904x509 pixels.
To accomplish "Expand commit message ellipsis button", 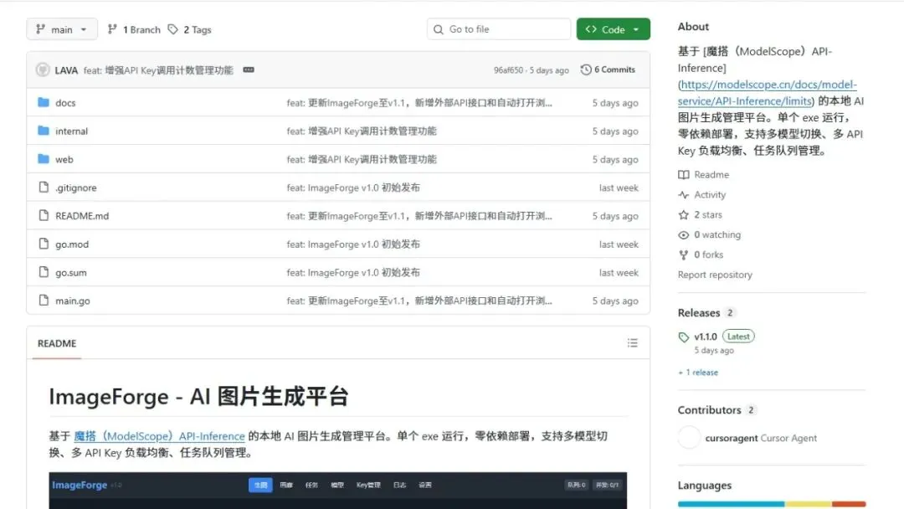I will click(x=249, y=69).
